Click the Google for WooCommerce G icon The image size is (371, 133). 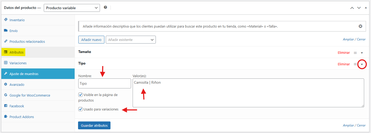(x=6, y=95)
